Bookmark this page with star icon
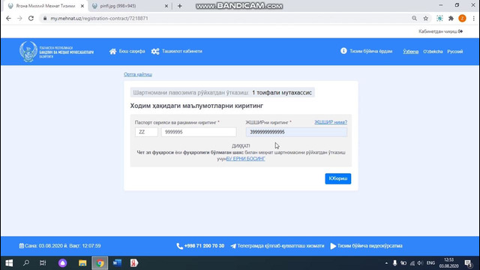The image size is (480, 270). pos(426,18)
